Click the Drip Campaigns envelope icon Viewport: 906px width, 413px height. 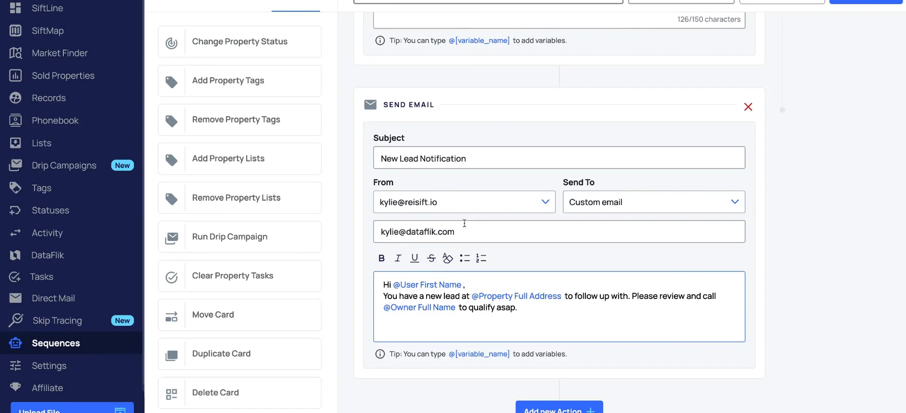[16, 165]
